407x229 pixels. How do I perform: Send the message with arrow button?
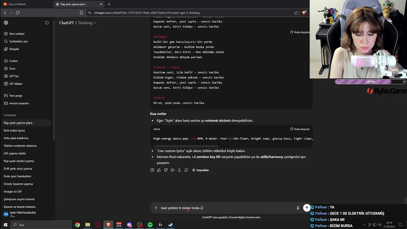coord(307,208)
